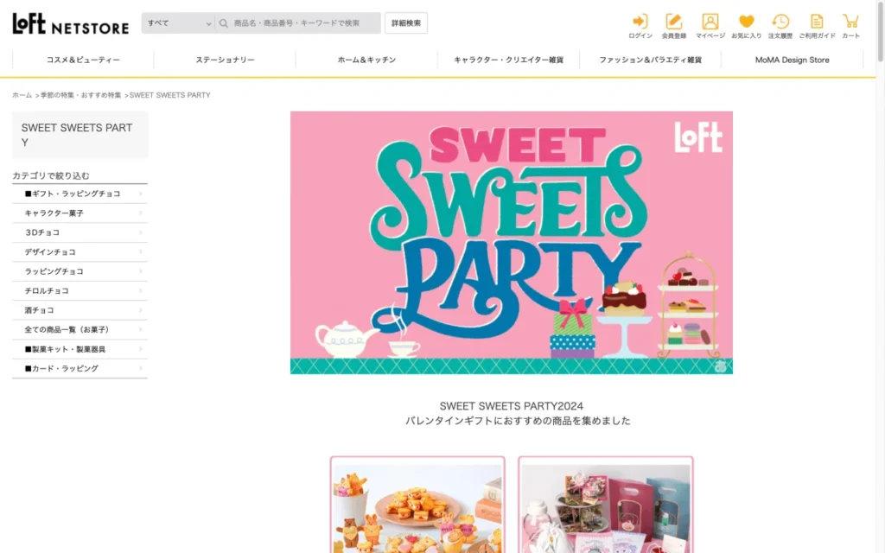
Task: Click the Sweet Sweets Party banner
Action: pyautogui.click(x=511, y=242)
